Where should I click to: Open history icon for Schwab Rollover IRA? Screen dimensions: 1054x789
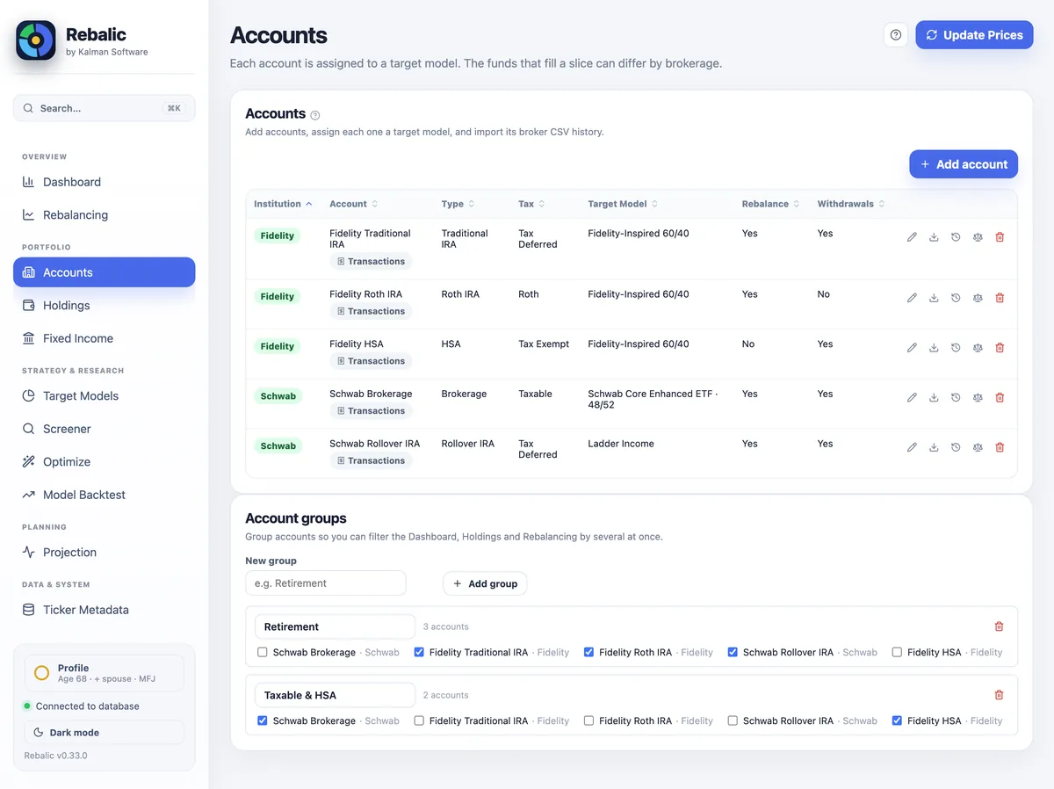click(x=956, y=447)
